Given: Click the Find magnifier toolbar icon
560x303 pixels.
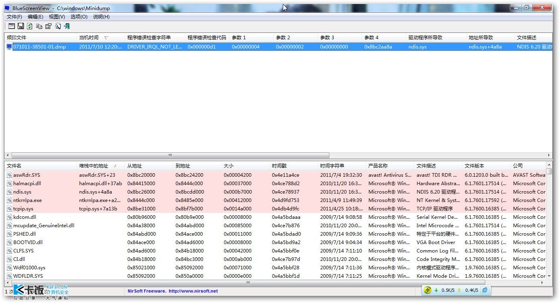Looking at the screenshot, I should 58,26.
